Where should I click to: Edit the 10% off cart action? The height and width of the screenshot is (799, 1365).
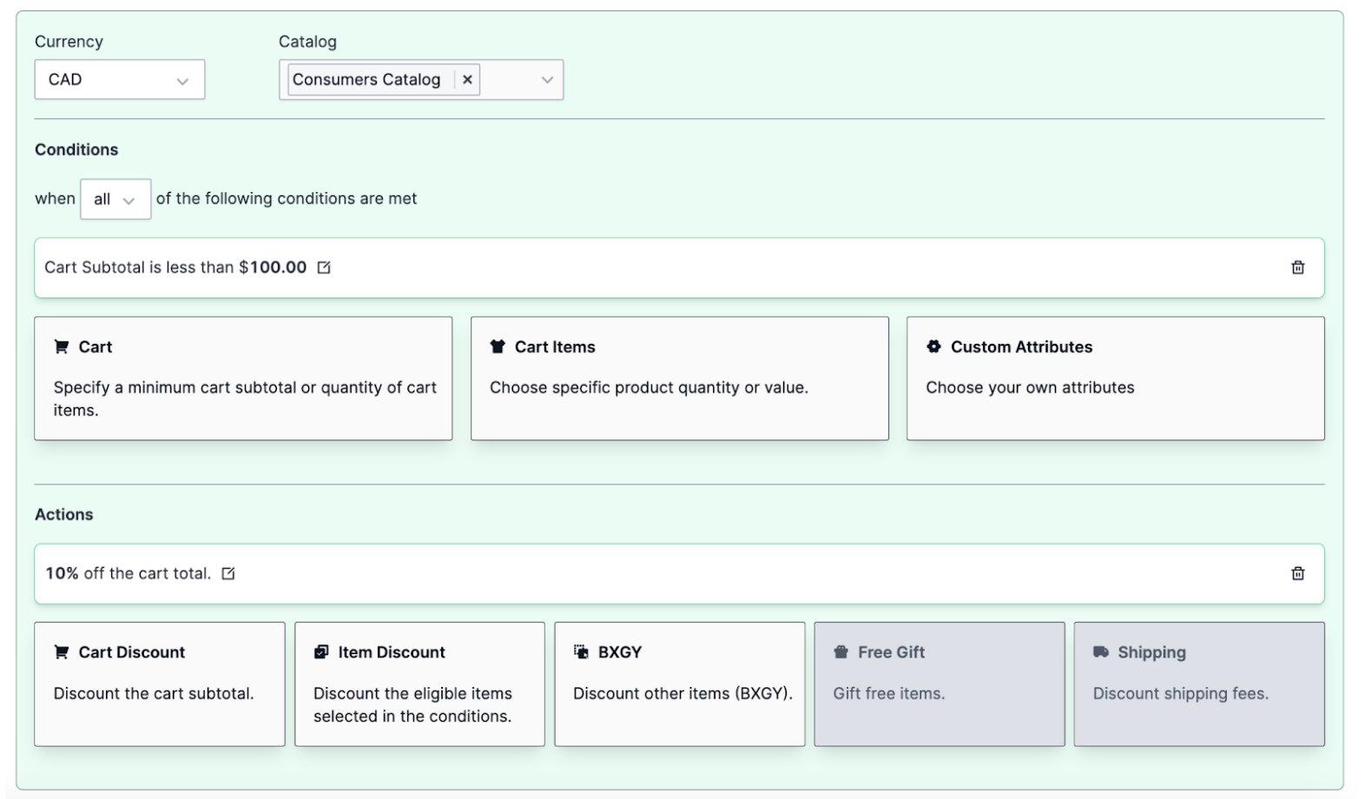click(228, 573)
